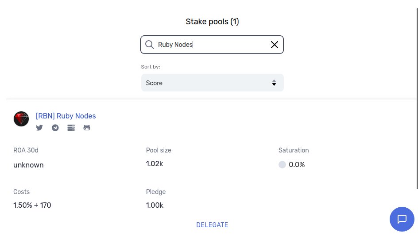Click the red ruby gem pool logo
This screenshot has height=236, width=418.
point(21,119)
